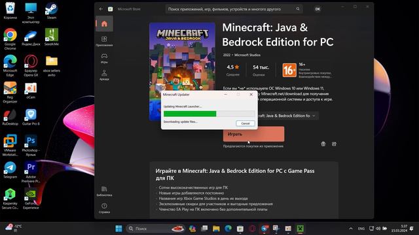Screen dimensions: 419x235
Task: Click the gift icon next to Play
Action: click(x=323, y=144)
